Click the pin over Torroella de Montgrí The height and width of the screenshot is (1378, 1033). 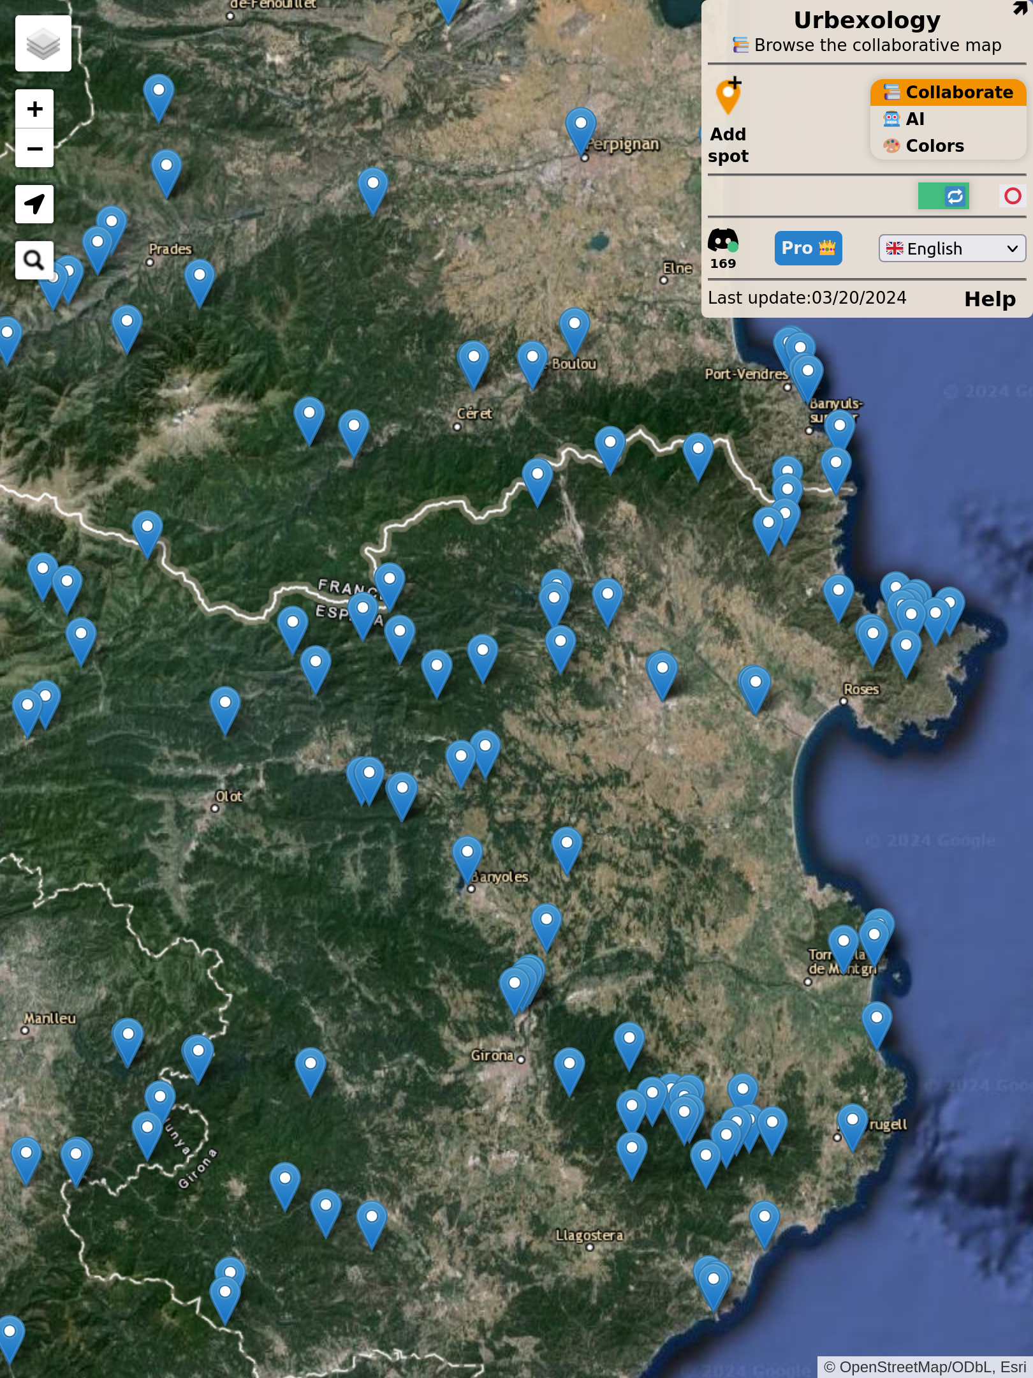tap(844, 949)
